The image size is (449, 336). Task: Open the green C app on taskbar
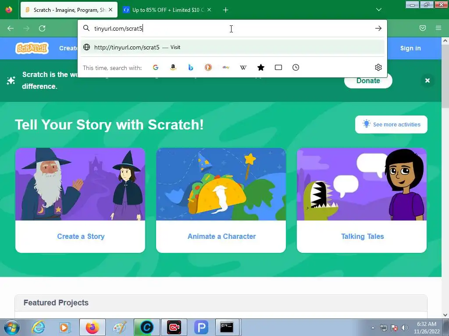click(146, 327)
